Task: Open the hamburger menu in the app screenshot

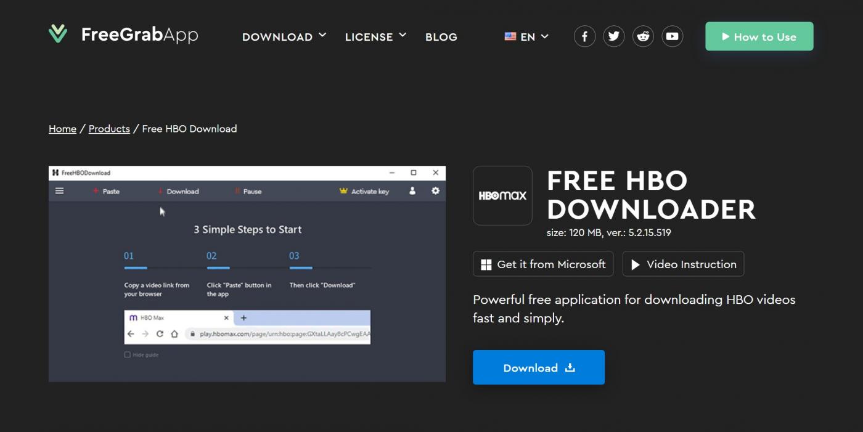Action: [60, 191]
